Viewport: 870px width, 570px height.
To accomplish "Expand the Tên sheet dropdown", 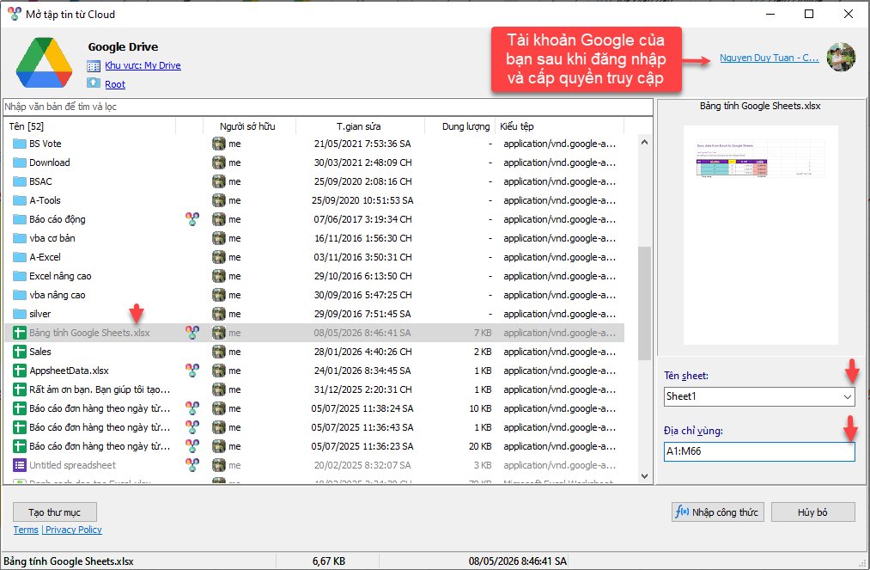I will [848, 396].
